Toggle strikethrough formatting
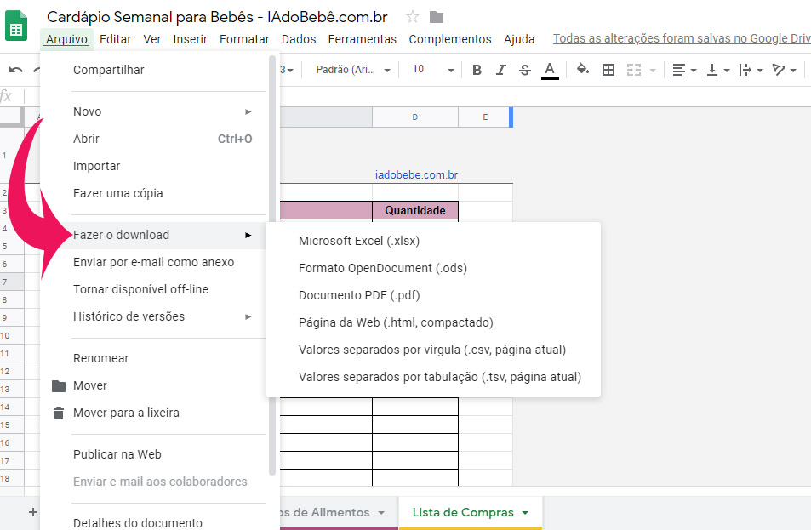 (x=524, y=70)
